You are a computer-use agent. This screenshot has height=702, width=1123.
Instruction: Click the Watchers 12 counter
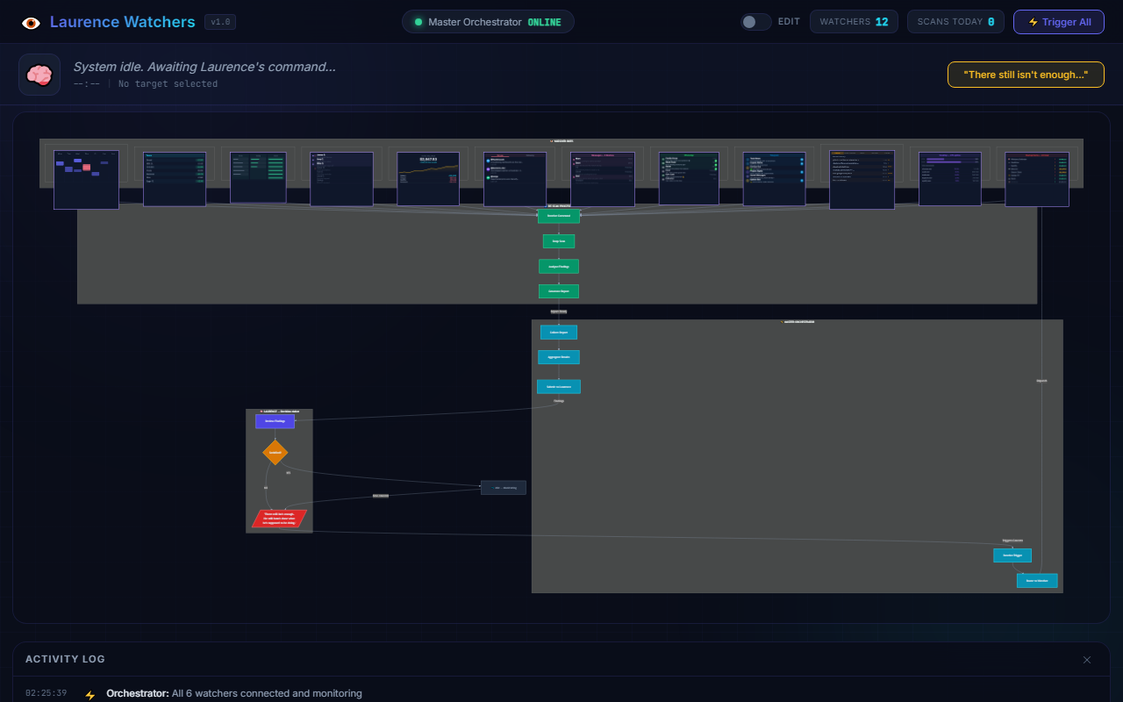[853, 22]
